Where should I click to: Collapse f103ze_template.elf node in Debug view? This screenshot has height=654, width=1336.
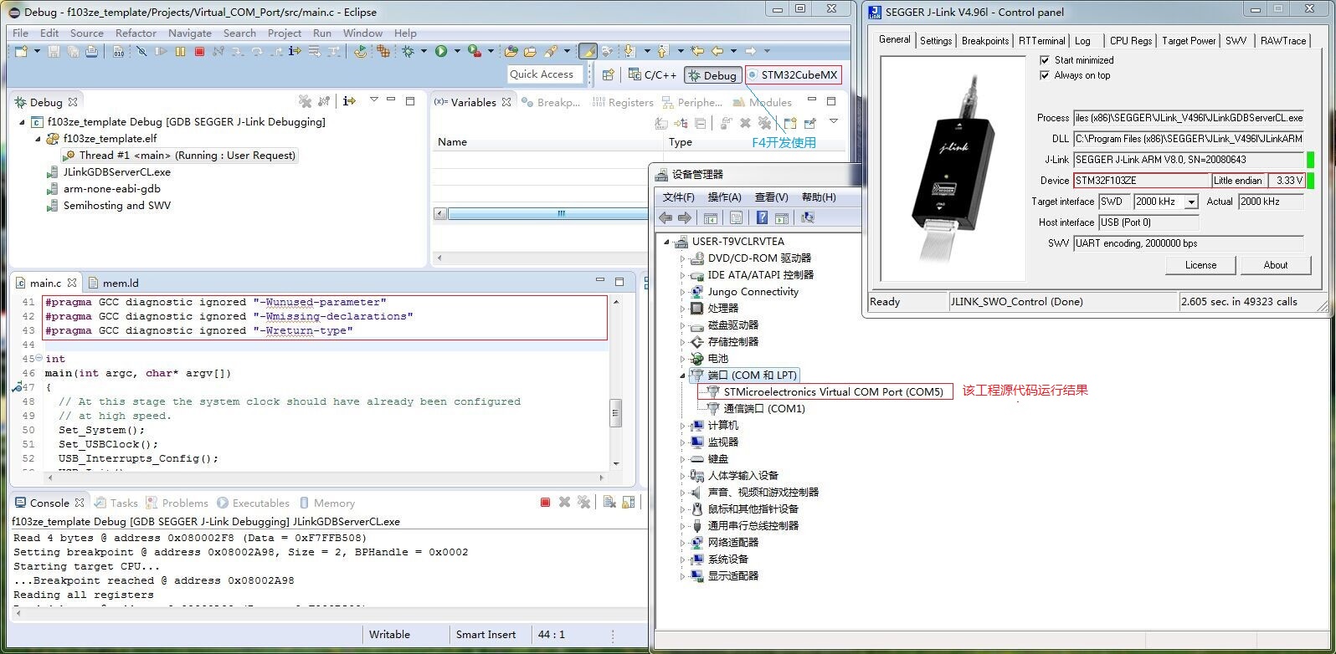click(x=38, y=139)
